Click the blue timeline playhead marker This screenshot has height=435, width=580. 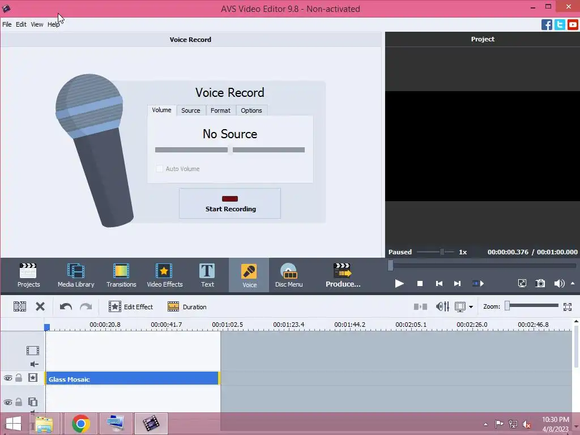[47, 327]
